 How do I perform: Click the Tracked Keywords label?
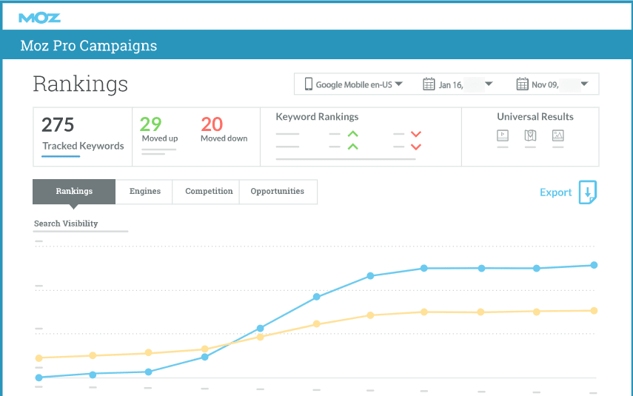[x=83, y=146]
